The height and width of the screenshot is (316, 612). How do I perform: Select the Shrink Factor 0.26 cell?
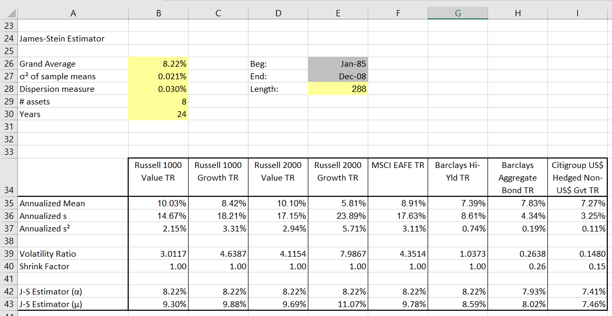517,266
